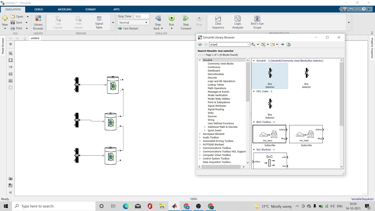Open the Property Inspector side tab
The height and width of the screenshot is (211, 375).
(x=372, y=48)
